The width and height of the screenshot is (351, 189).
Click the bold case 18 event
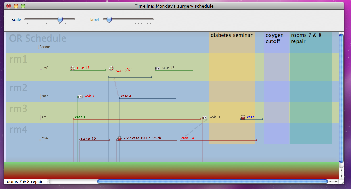(x=89, y=139)
